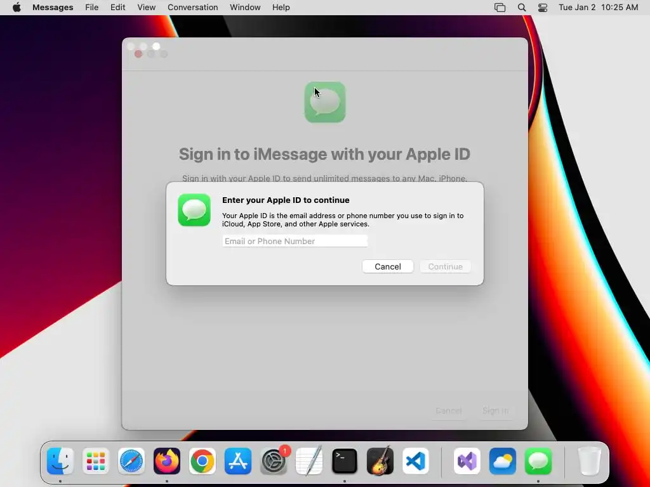Open the View menu
Viewport: 650px width, 487px height.
pyautogui.click(x=147, y=8)
